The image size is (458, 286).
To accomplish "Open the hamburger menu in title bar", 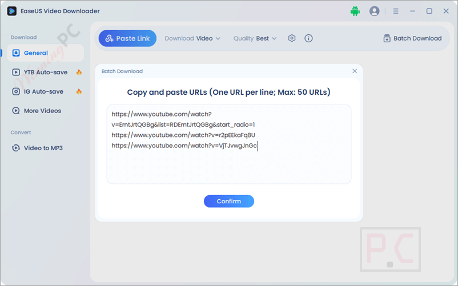I will 396,11.
